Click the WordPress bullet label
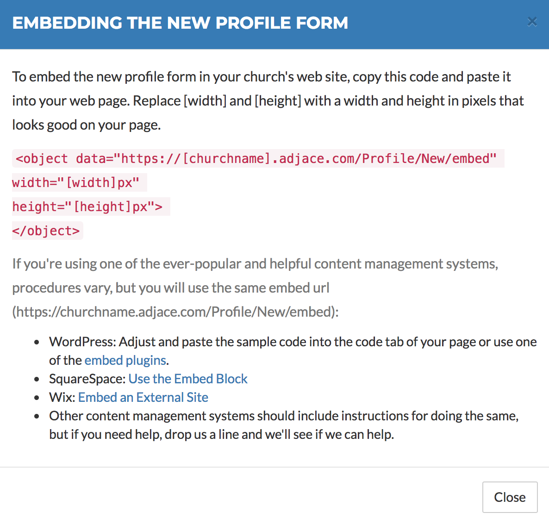The height and width of the screenshot is (525, 549). [82, 342]
